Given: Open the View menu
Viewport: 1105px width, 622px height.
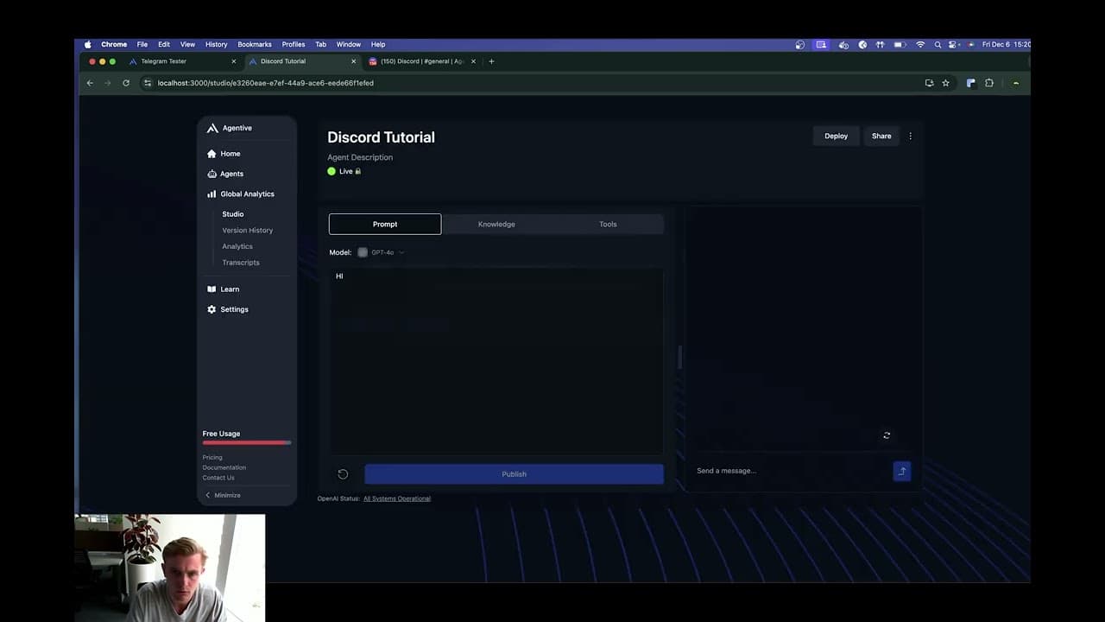Looking at the screenshot, I should [187, 44].
